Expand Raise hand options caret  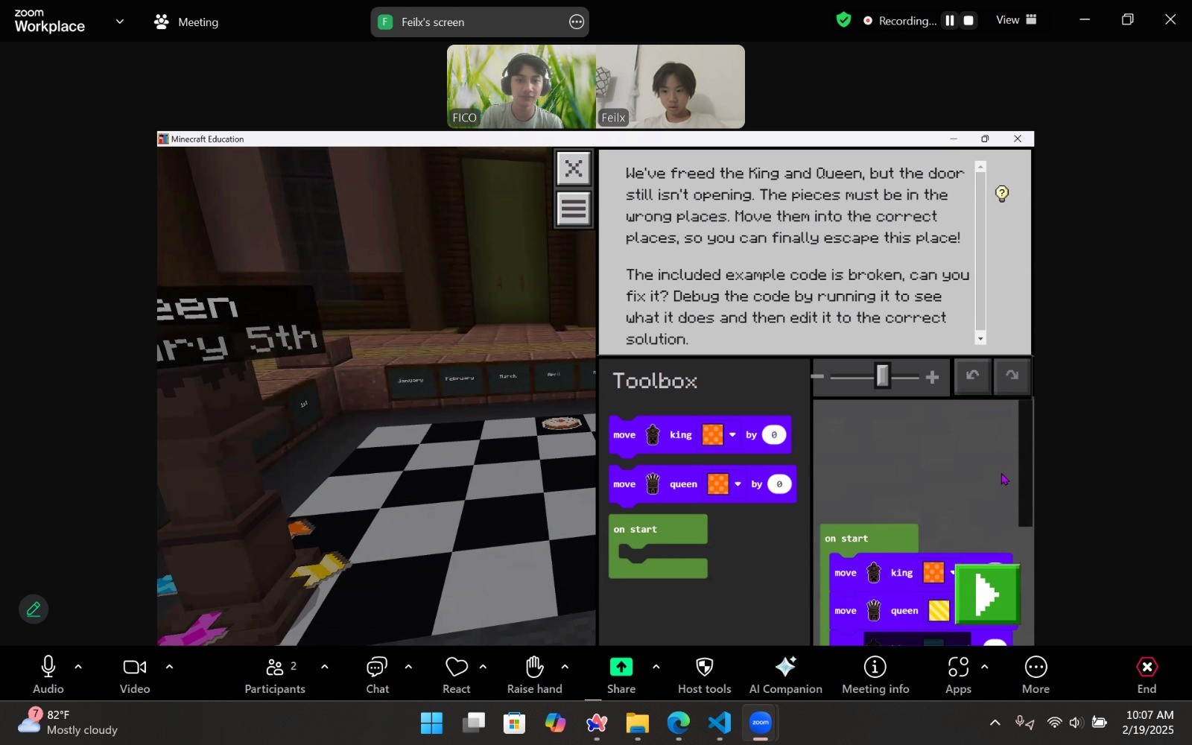[x=565, y=667]
